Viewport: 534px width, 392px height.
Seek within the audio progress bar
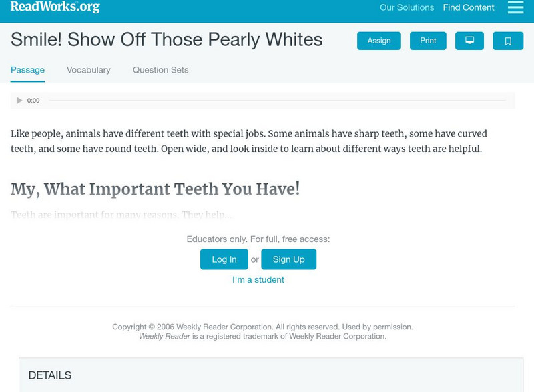277,101
